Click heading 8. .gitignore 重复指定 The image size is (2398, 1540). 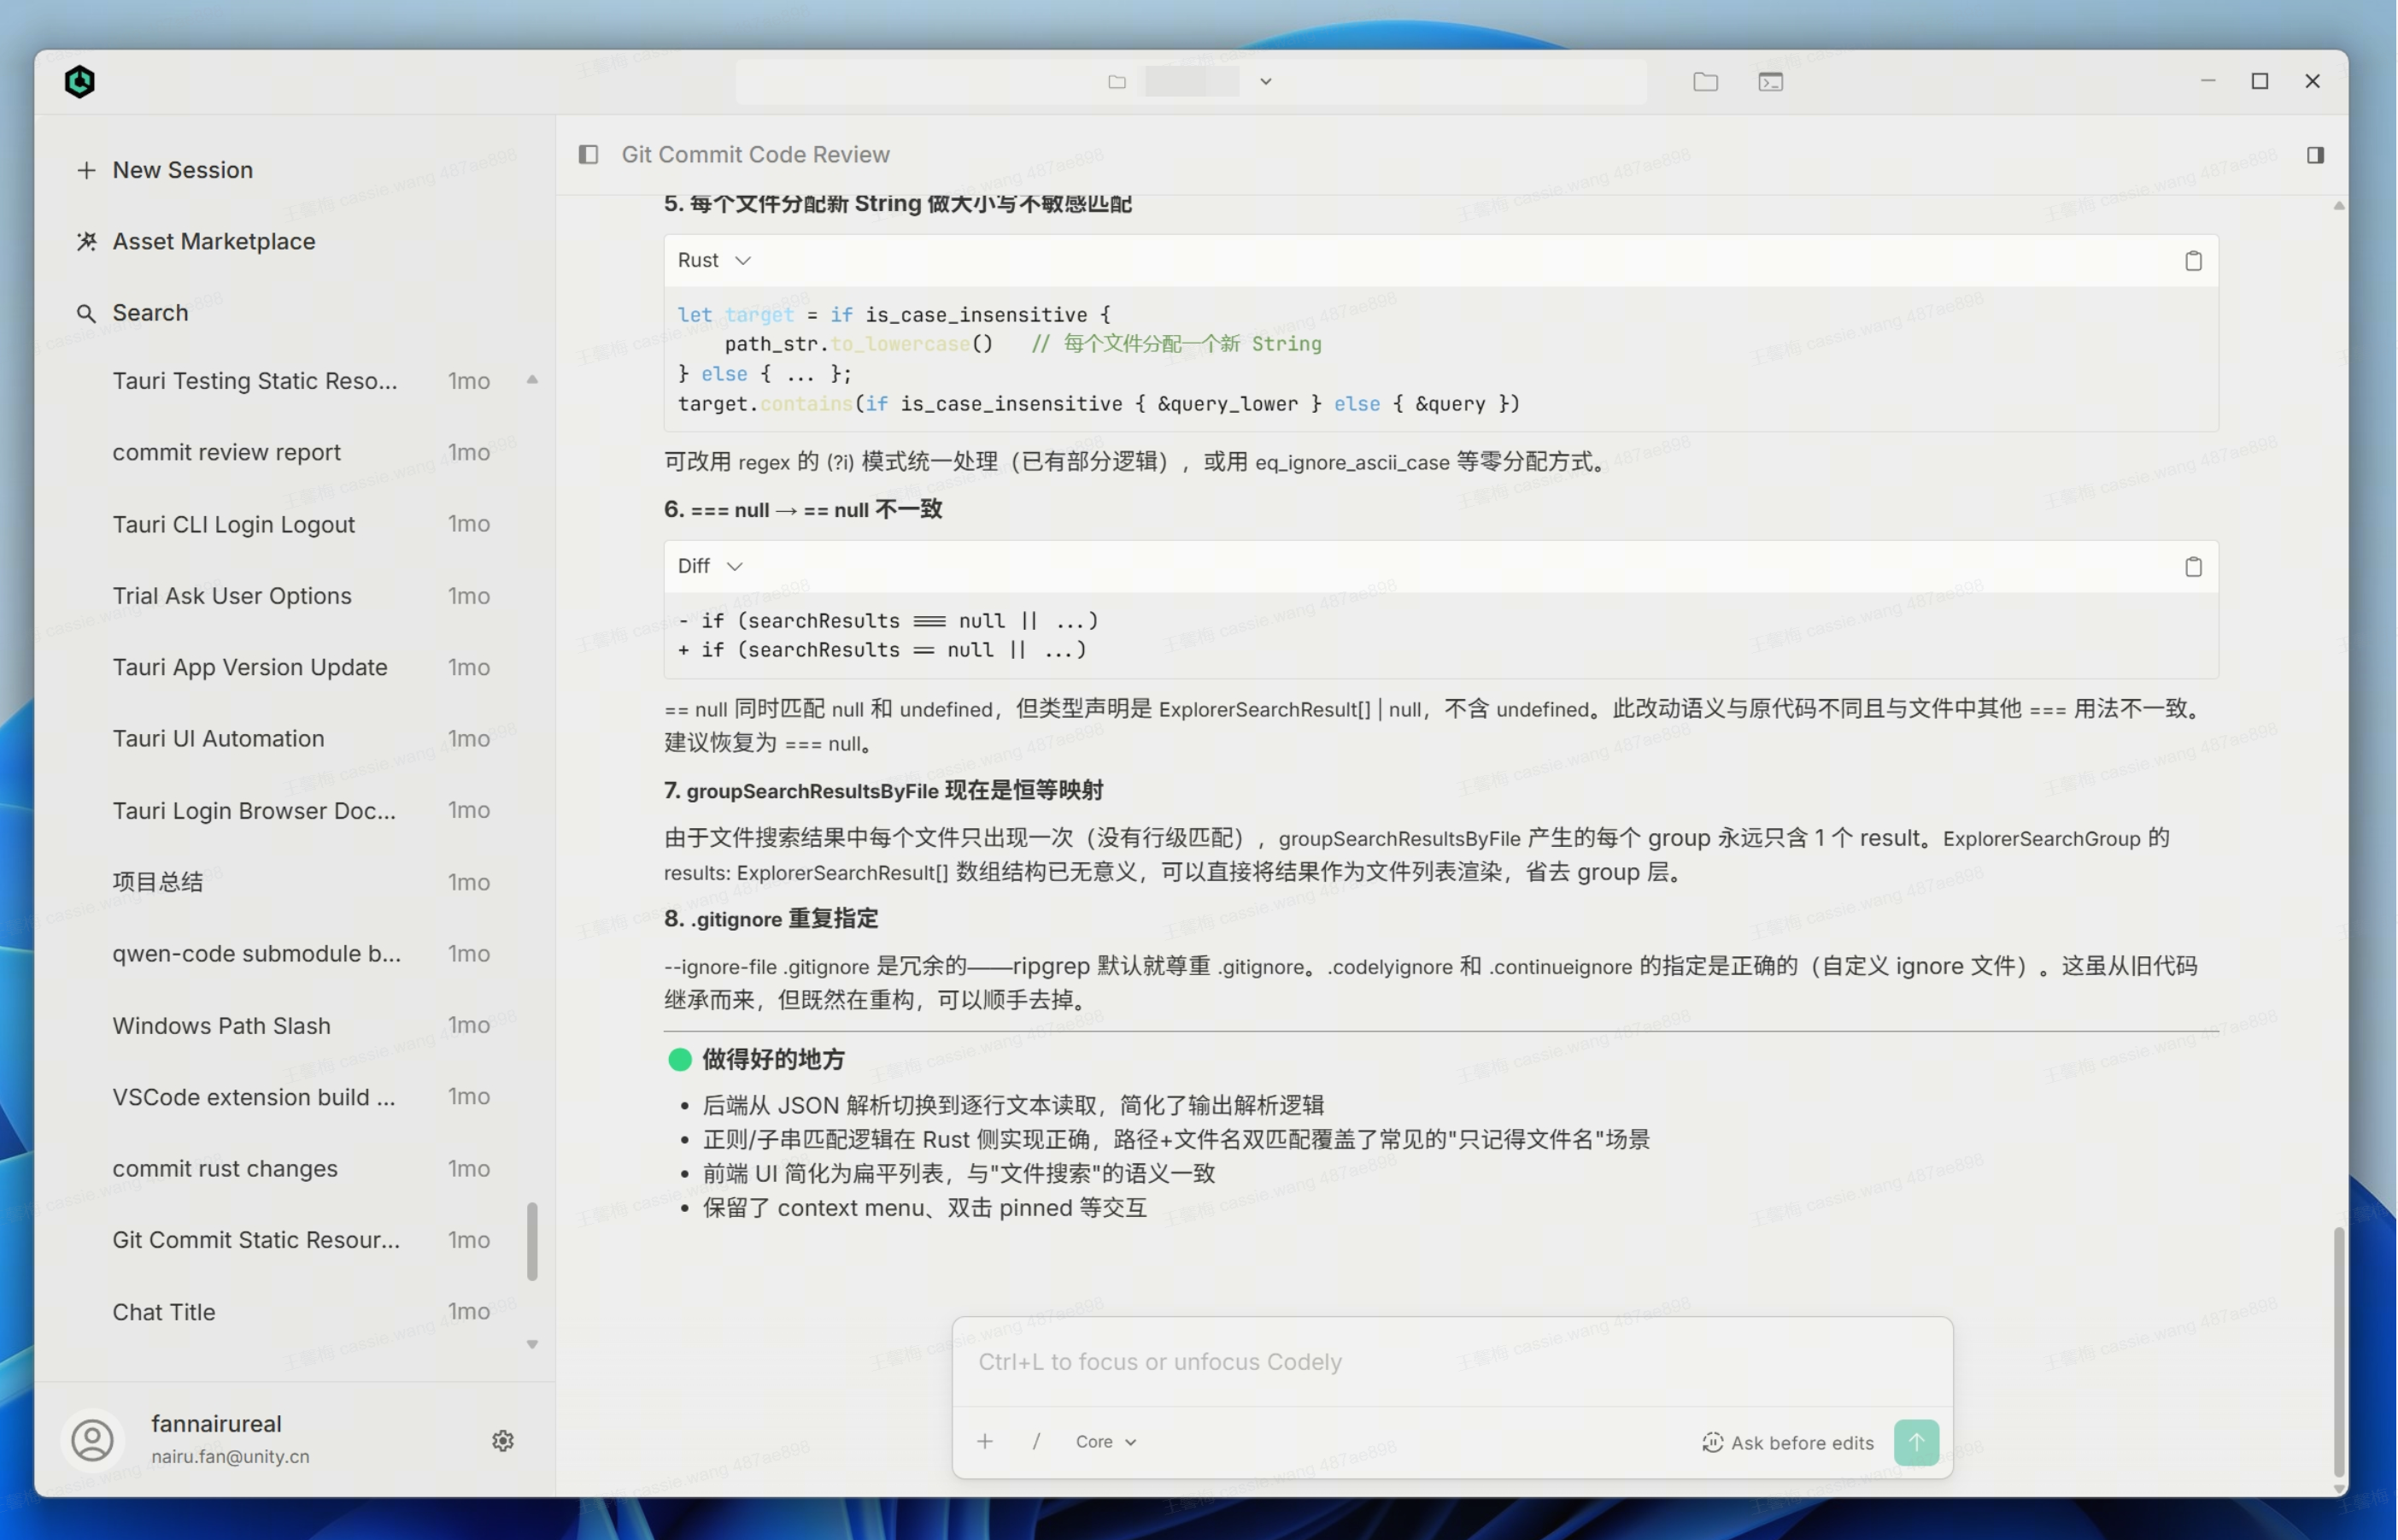[771, 918]
